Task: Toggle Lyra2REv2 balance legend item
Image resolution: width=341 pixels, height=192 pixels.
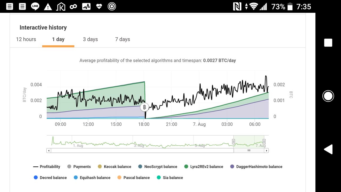Action: pos(204,167)
